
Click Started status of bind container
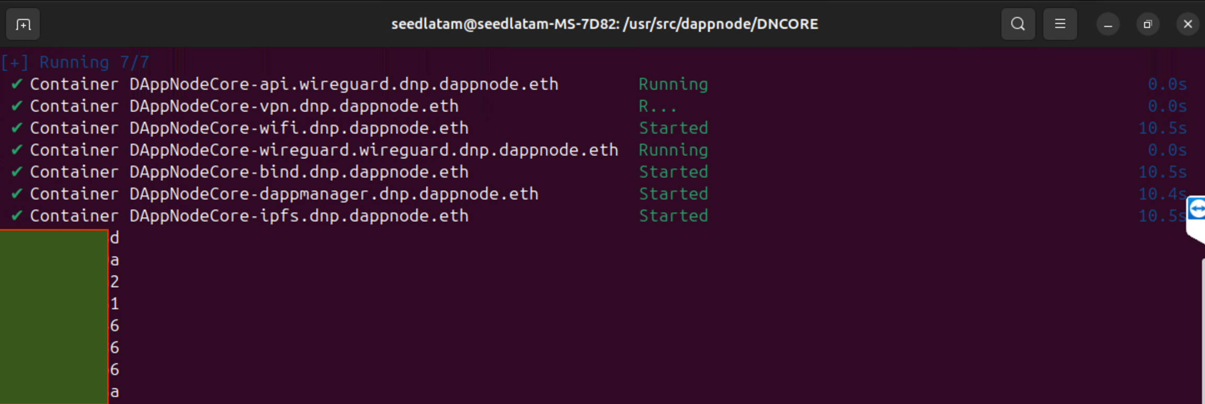[673, 172]
